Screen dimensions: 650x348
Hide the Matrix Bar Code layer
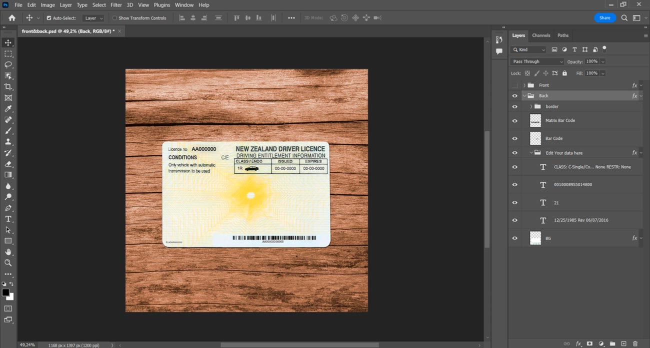tap(514, 121)
